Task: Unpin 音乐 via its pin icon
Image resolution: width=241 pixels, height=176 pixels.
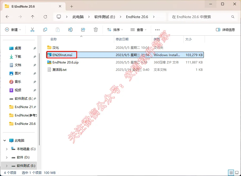Action: click(x=35, y=82)
